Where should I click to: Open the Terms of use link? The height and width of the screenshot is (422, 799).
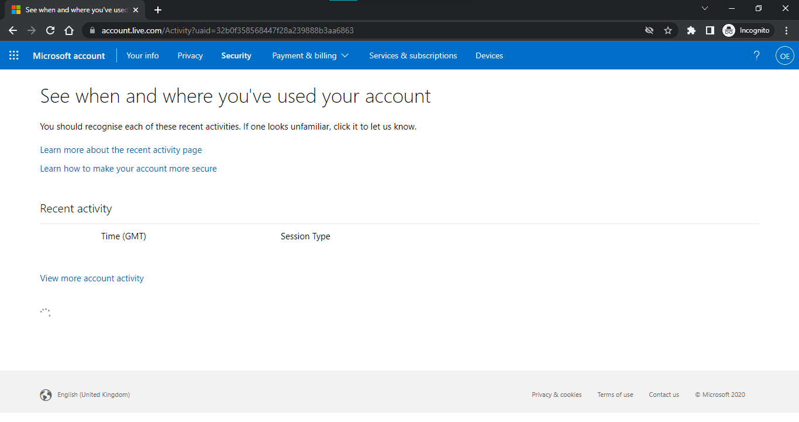pyautogui.click(x=615, y=395)
